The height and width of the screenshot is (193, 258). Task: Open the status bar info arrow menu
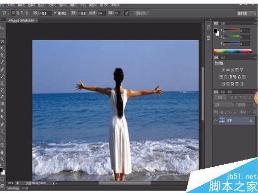54,183
